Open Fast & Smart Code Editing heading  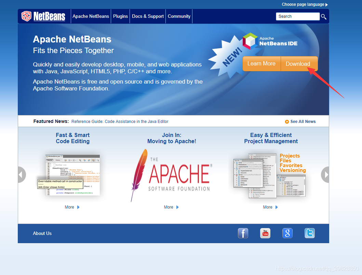[x=73, y=138]
